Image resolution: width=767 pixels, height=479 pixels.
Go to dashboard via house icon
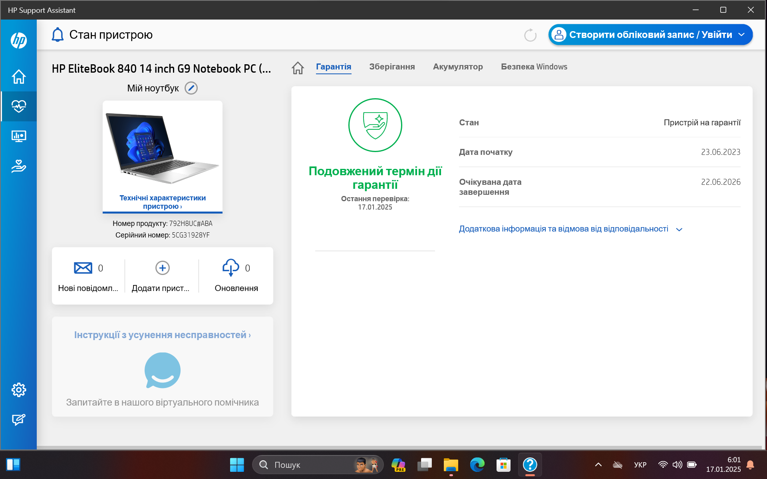point(298,67)
